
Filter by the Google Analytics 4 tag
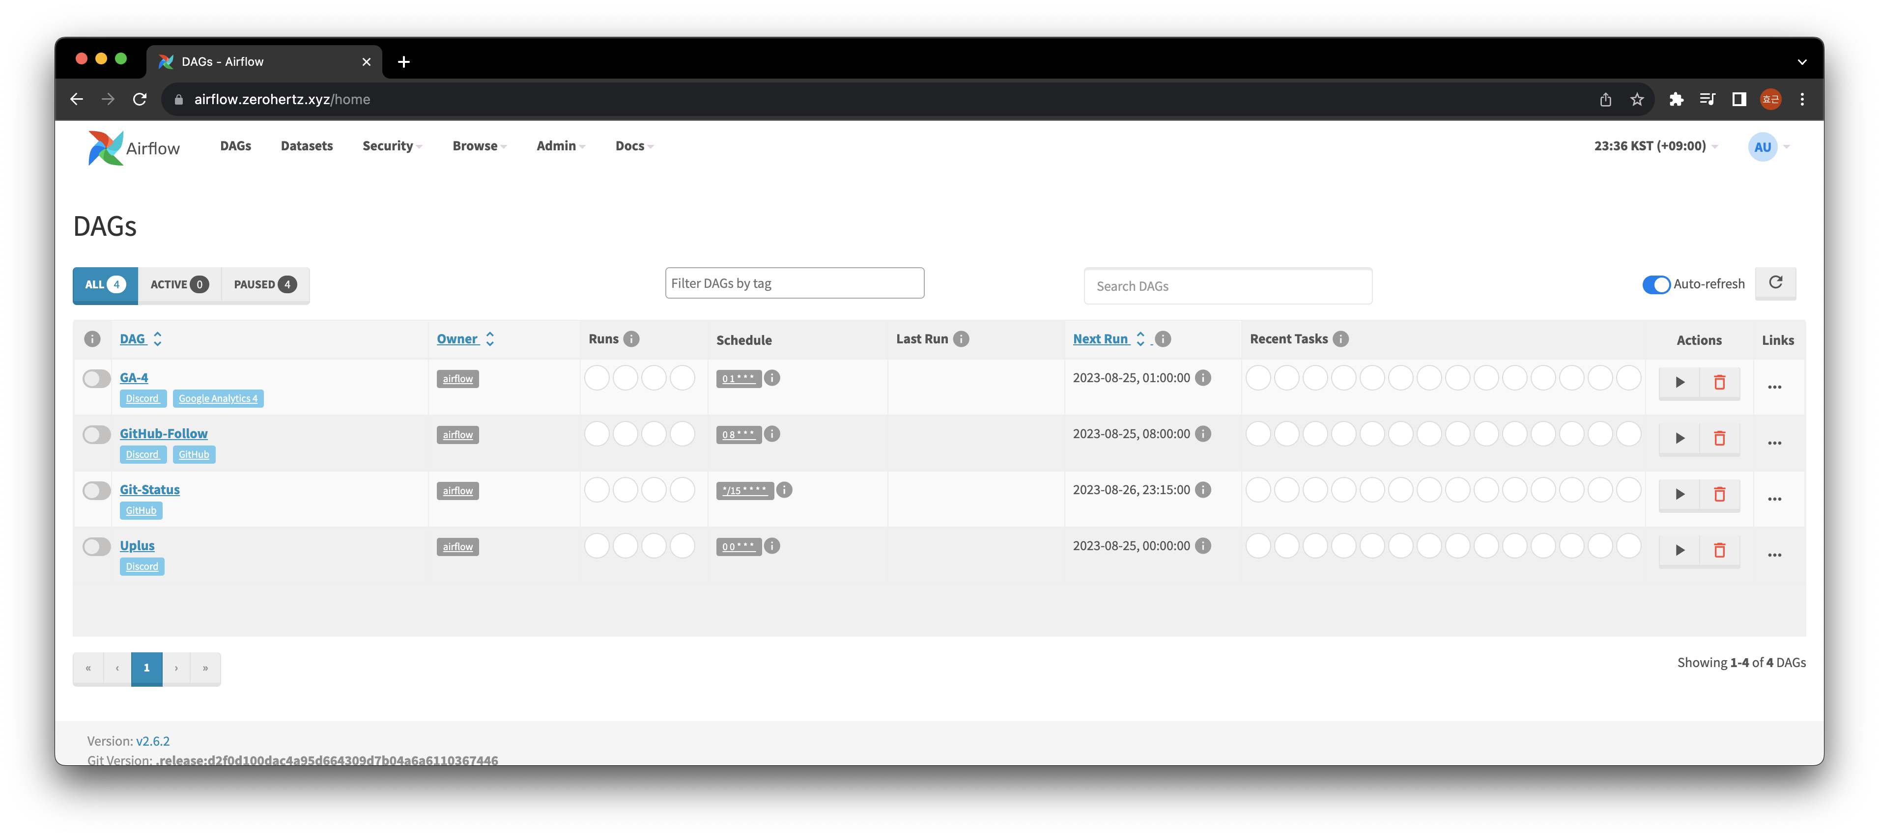click(x=218, y=398)
